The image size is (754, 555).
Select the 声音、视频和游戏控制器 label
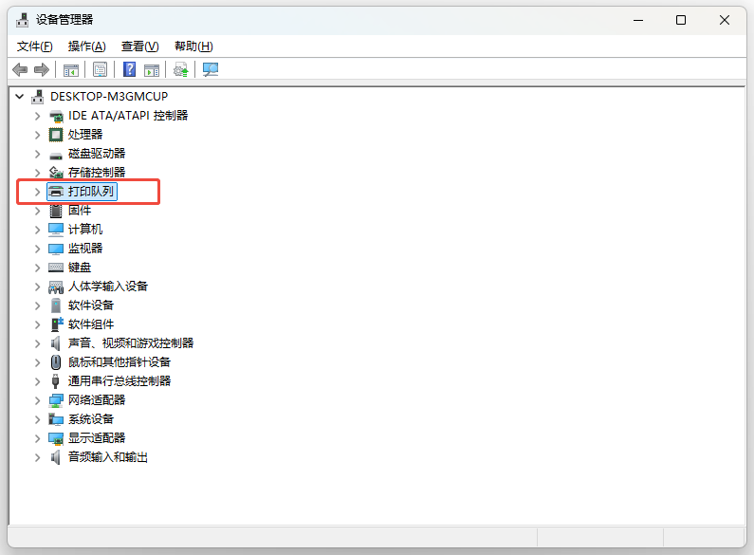tap(131, 342)
